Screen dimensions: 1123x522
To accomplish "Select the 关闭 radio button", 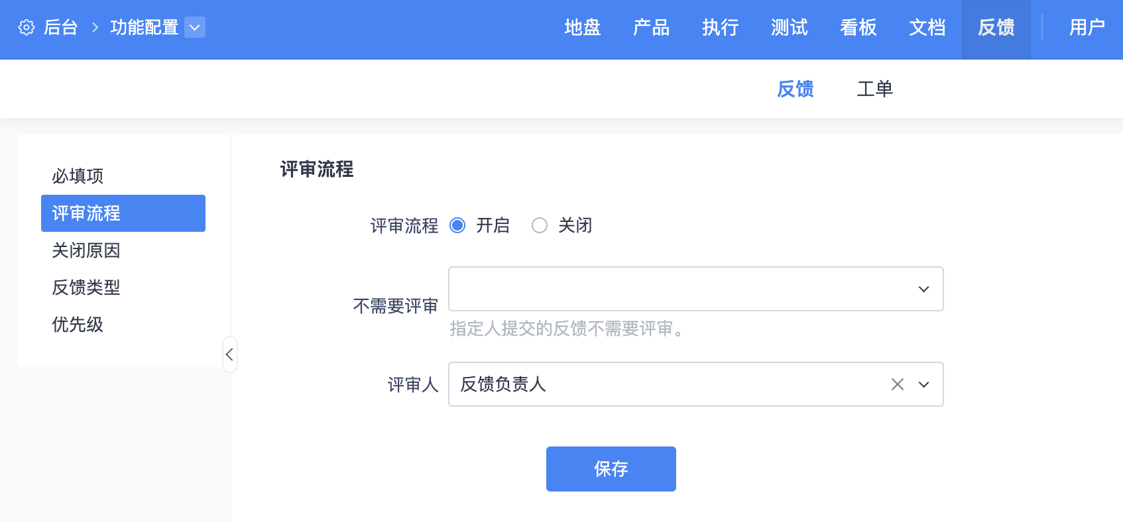I will pyautogui.click(x=540, y=225).
